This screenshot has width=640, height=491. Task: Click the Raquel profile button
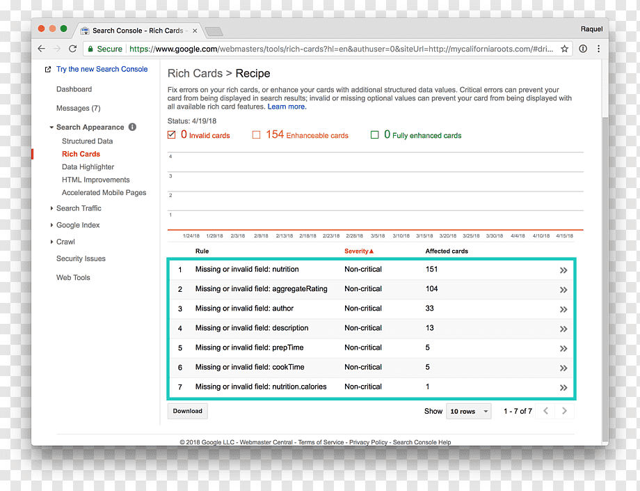click(591, 29)
